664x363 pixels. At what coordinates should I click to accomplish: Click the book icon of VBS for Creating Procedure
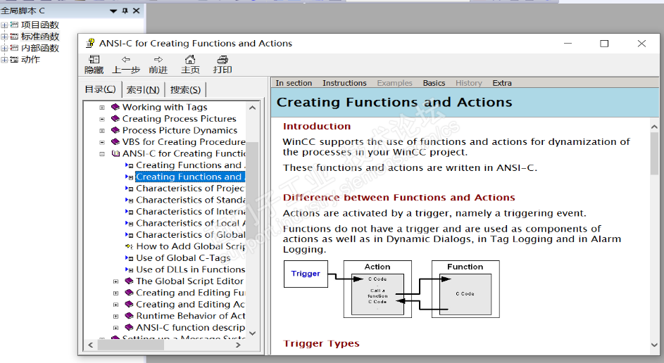[x=115, y=141]
